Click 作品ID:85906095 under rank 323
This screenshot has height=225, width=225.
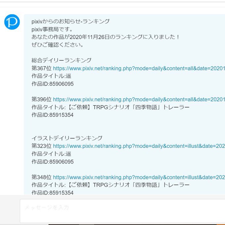point(53,162)
